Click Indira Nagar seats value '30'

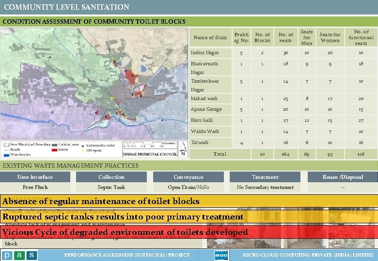[285, 53]
